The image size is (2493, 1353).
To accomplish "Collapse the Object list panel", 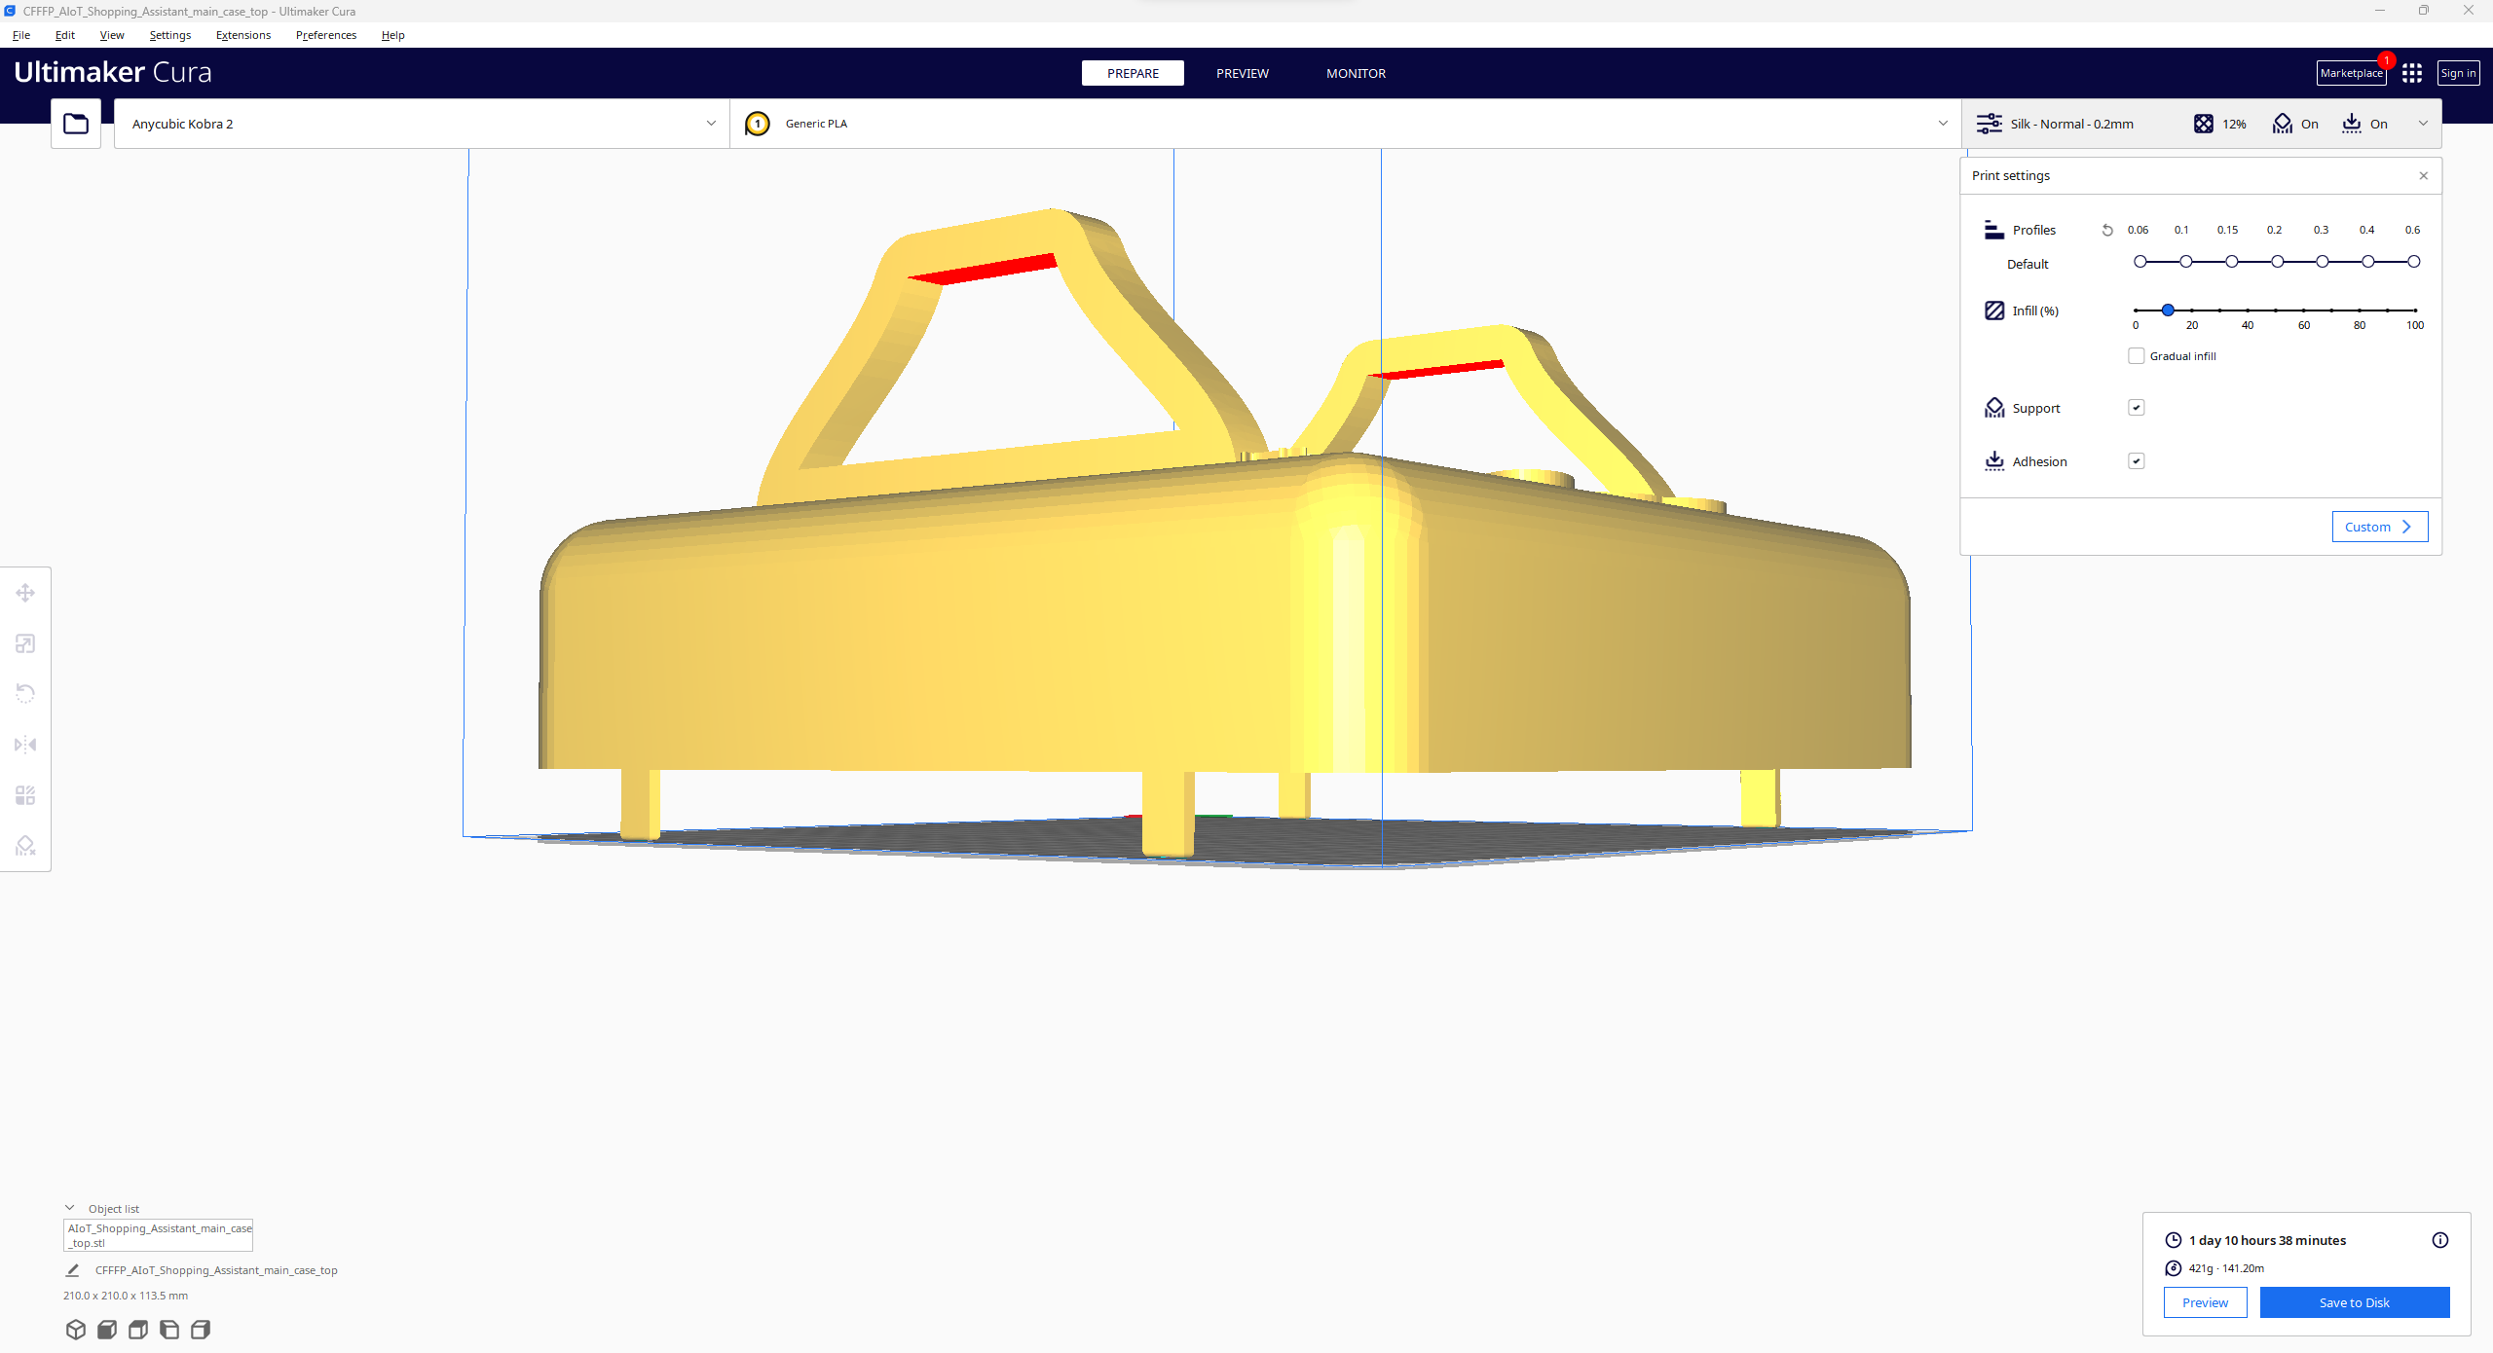I will point(69,1207).
